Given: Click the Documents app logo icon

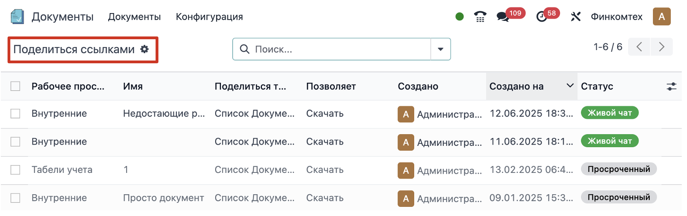Looking at the screenshot, I should [17, 17].
